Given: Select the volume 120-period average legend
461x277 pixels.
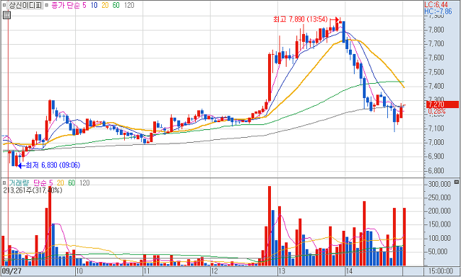Looking at the screenshot, I should pos(84,183).
